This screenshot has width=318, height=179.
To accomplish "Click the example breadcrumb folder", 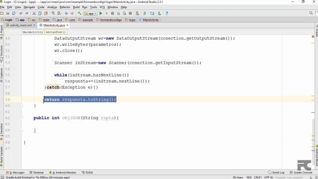I will pyautogui.click(x=86, y=20).
